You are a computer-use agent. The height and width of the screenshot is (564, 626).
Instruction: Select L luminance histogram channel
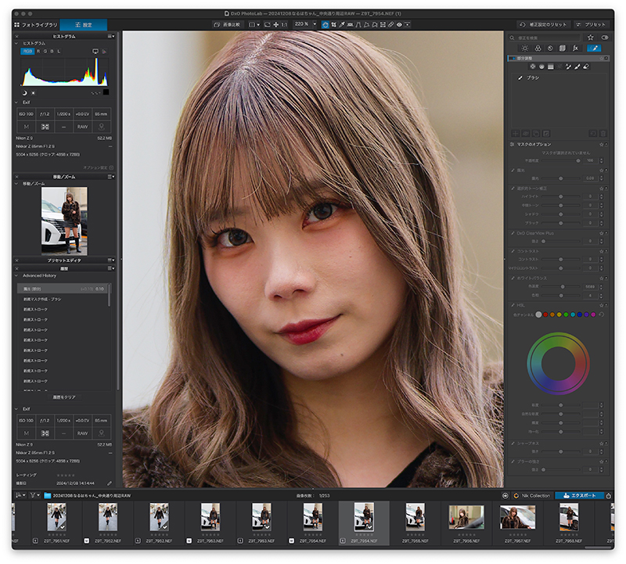pyautogui.click(x=59, y=52)
